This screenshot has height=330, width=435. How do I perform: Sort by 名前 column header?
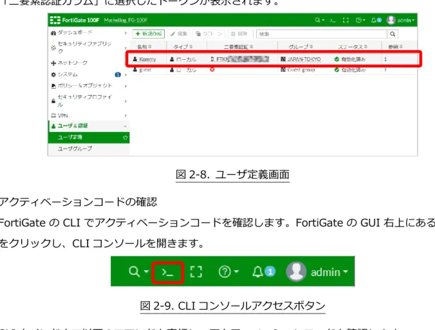(144, 46)
